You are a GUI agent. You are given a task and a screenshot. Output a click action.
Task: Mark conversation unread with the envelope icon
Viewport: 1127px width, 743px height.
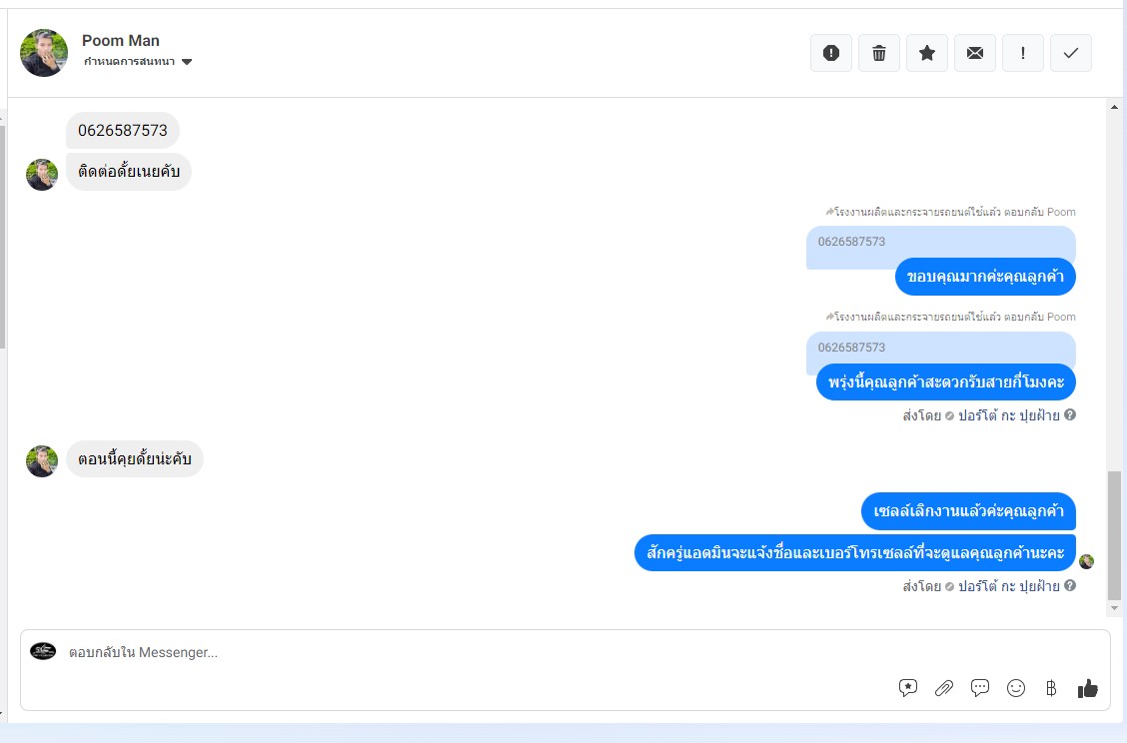[974, 53]
